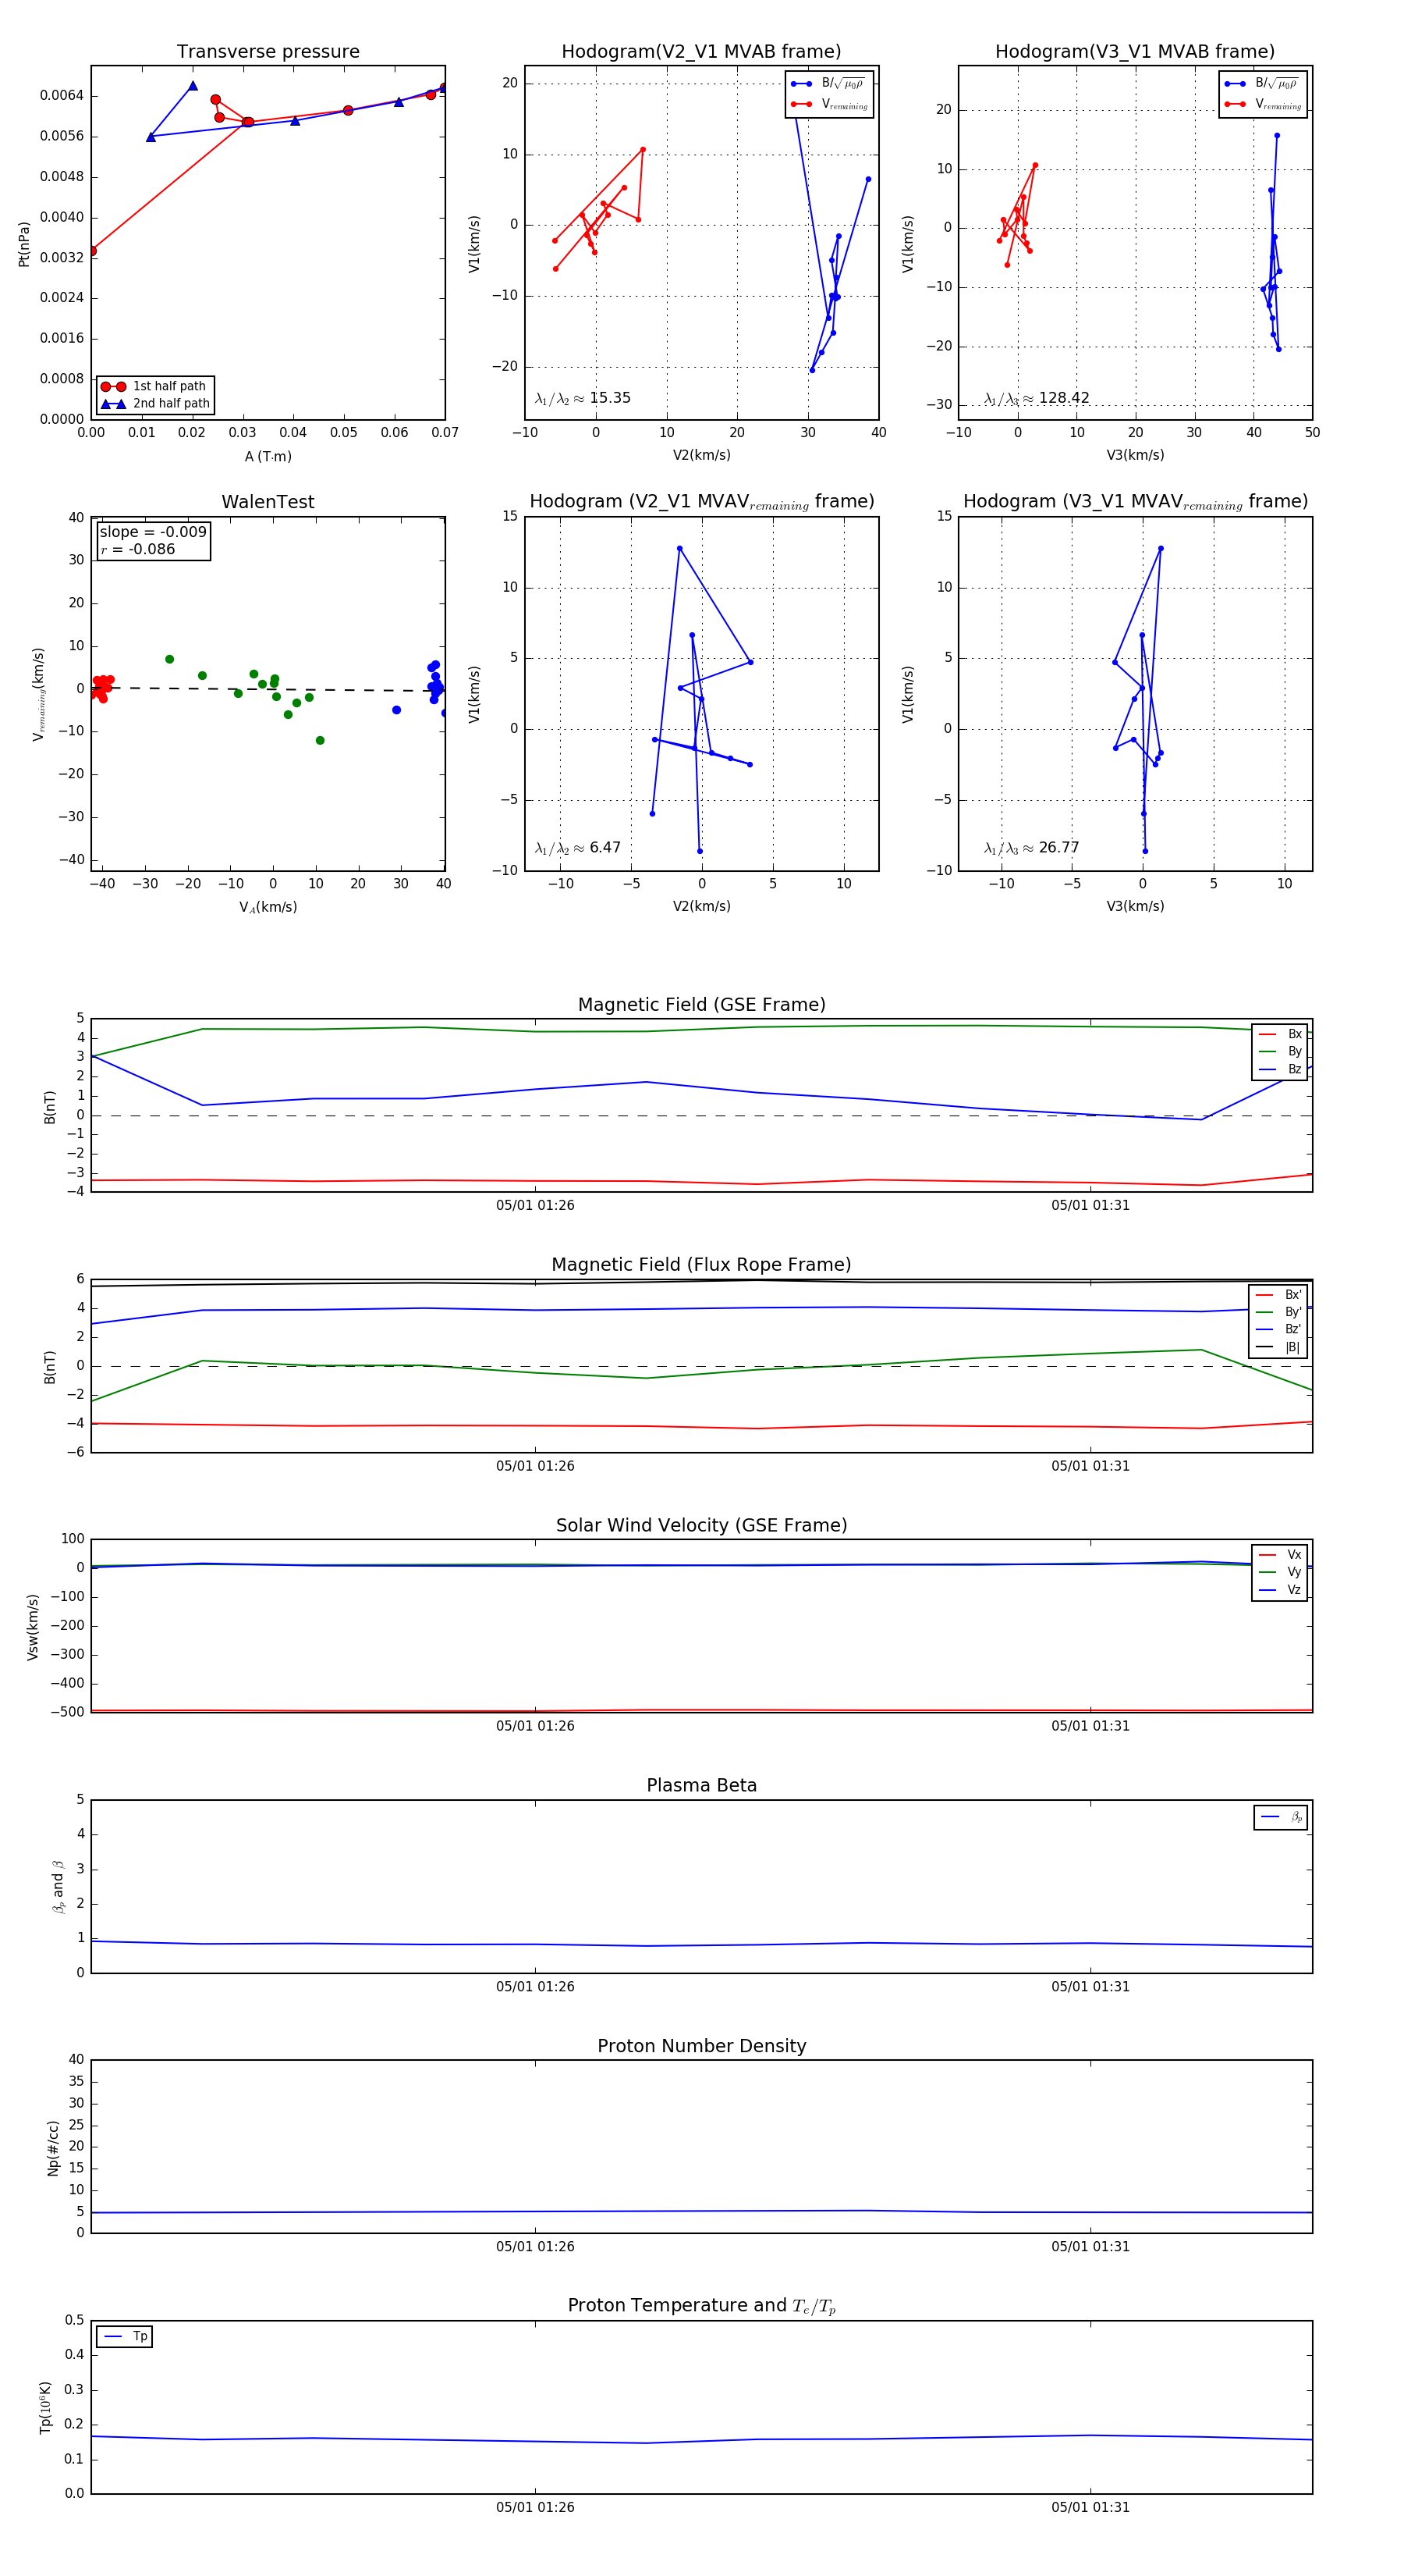The height and width of the screenshot is (2576, 1404).
Task: Click the 'Bx' legend entry in GSE magnetic field plot
Action: pos(1280,1034)
